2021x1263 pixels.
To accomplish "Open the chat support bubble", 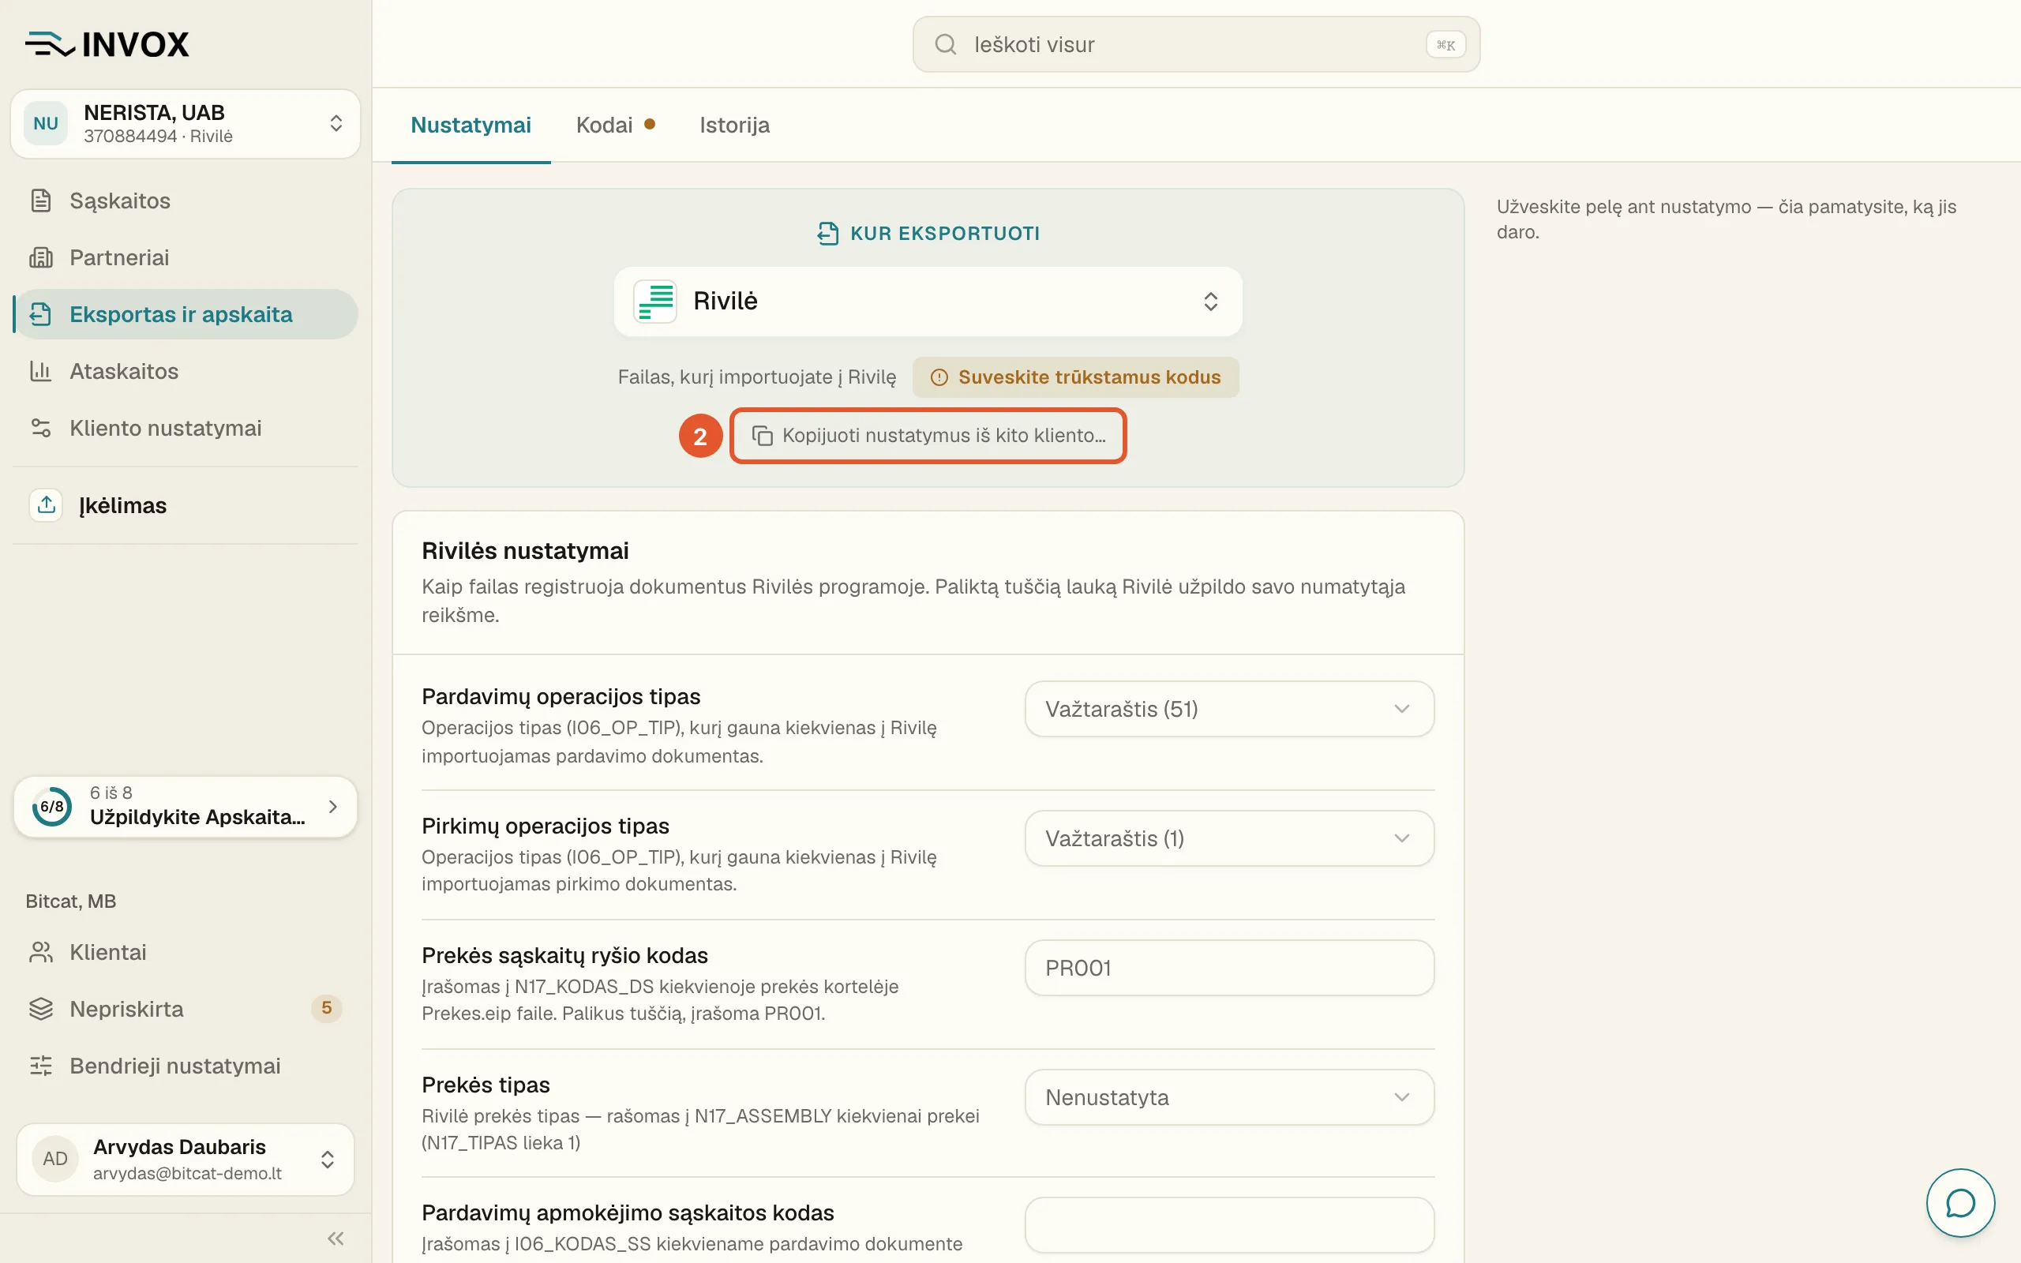I will 1960,1203.
